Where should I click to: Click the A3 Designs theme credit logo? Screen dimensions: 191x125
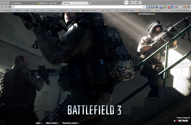click(181, 121)
